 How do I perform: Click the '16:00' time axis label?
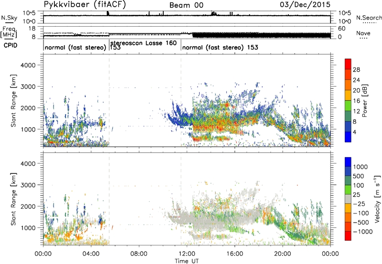235,254
